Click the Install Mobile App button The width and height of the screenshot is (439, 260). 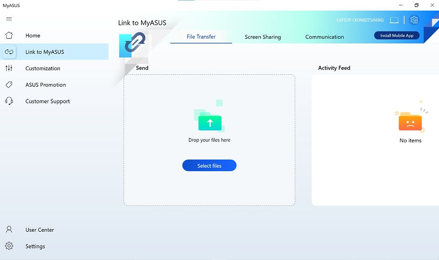tap(397, 35)
